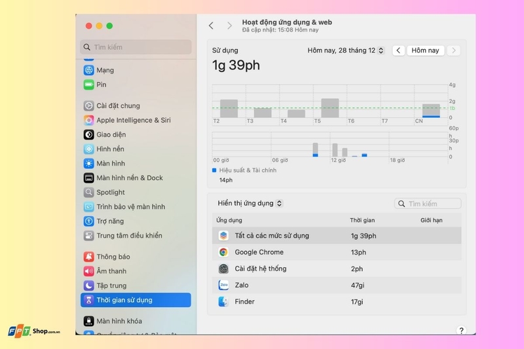Open the Hiển thị ứng dụng dropdown
The image size is (524, 349).
pos(250,203)
